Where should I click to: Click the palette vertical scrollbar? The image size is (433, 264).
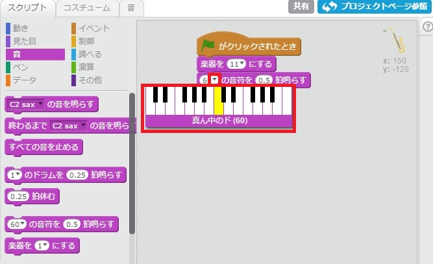point(132,163)
